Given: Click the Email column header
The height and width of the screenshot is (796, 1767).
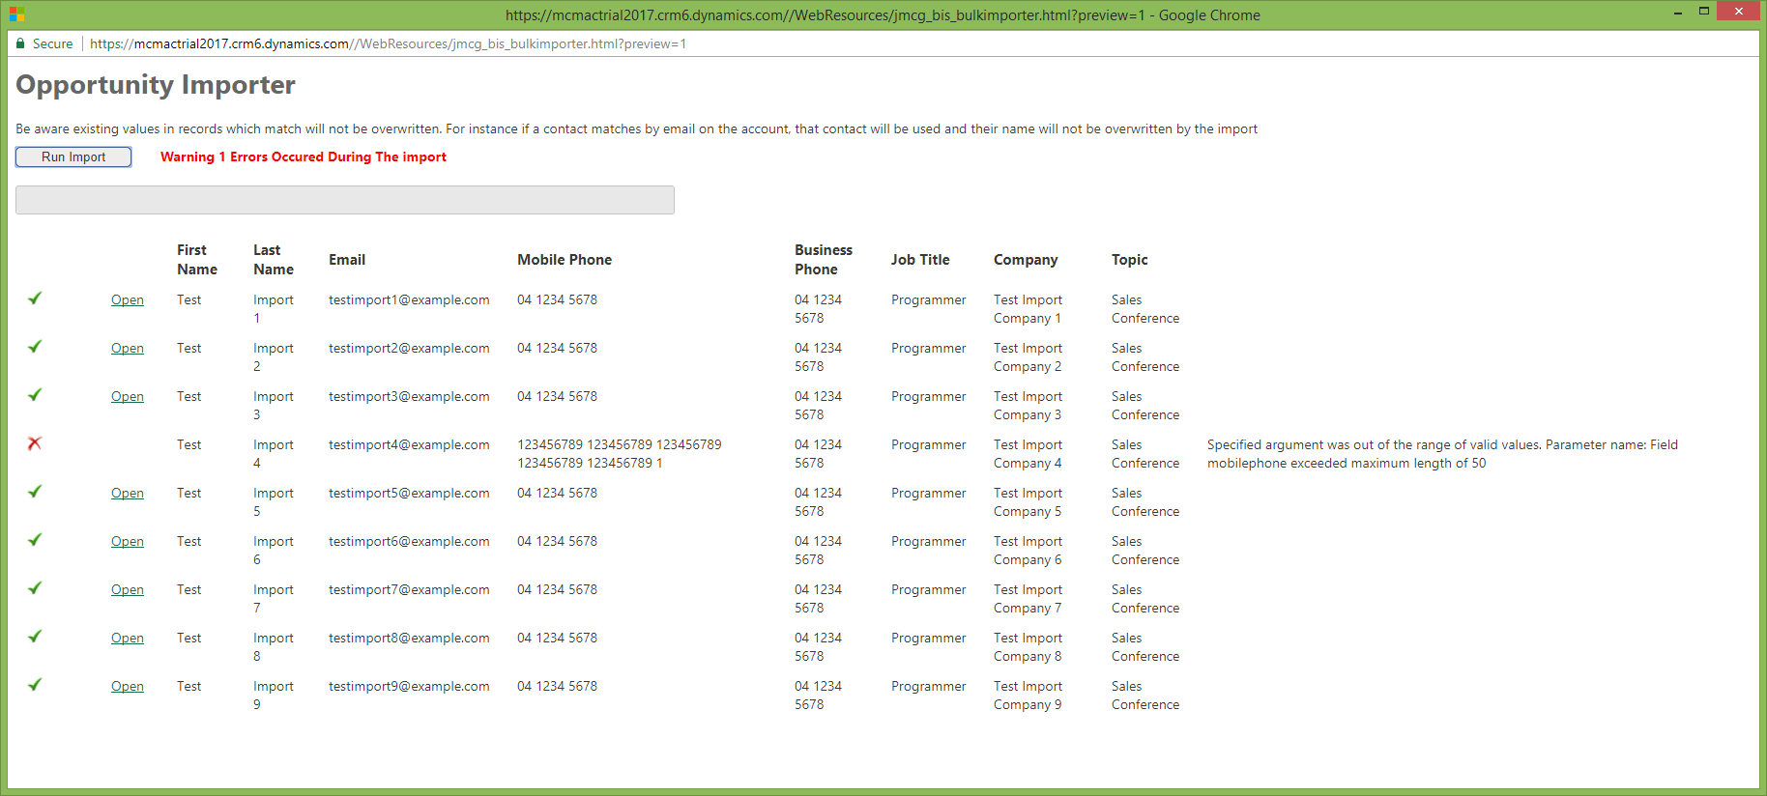Looking at the screenshot, I should point(347,260).
